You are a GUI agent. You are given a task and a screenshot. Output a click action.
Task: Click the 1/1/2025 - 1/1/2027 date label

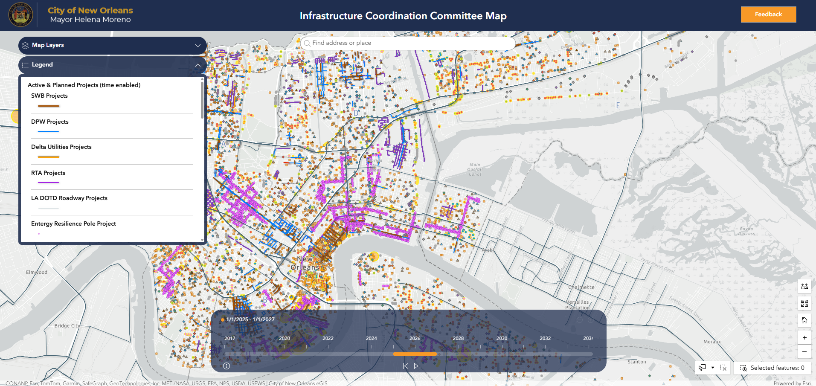coord(250,319)
